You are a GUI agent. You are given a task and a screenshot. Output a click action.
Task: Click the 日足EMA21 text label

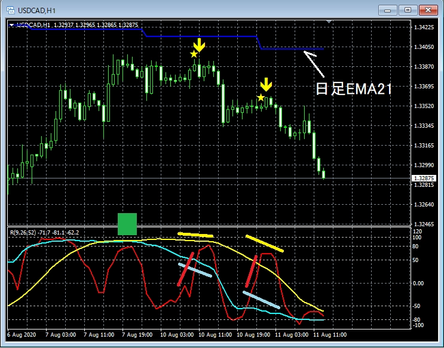click(x=353, y=89)
